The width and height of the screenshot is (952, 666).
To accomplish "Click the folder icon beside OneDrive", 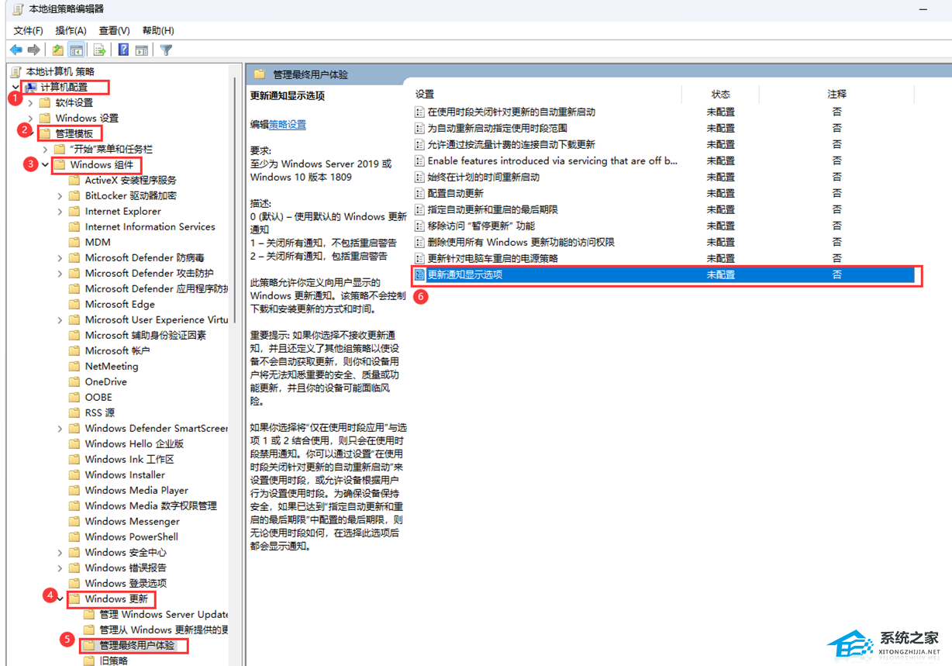I will 74,381.
